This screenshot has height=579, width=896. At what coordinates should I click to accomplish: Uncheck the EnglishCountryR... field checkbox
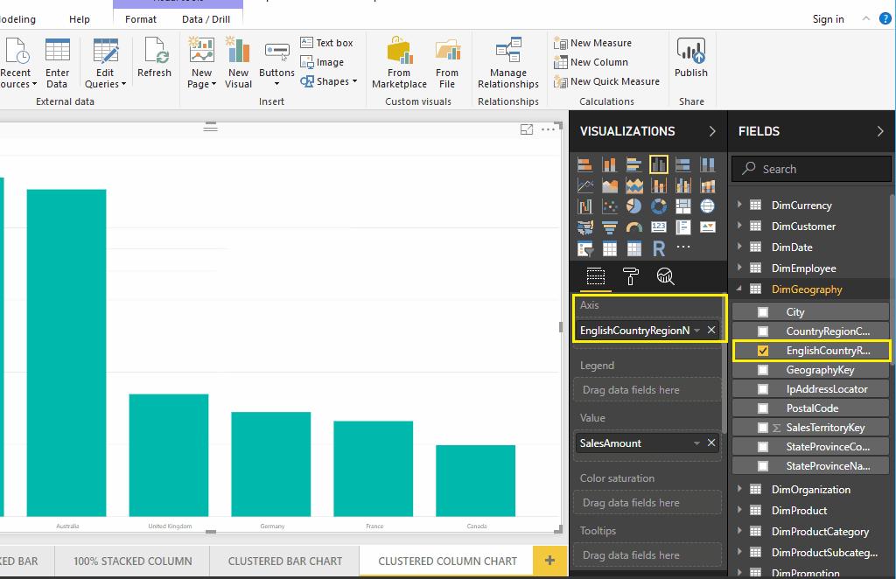763,351
